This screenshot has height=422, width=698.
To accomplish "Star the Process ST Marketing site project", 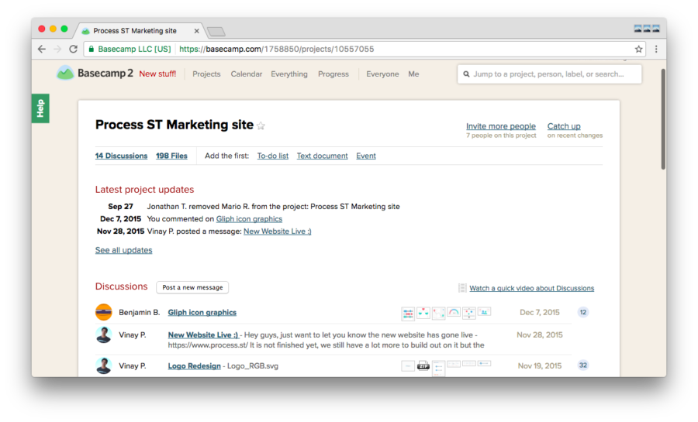I will click(261, 126).
